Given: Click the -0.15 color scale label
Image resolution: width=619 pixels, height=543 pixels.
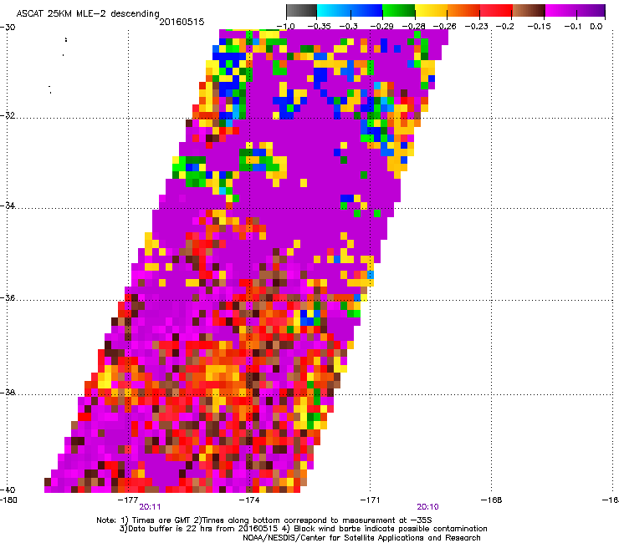Looking at the screenshot, I should 539,27.
